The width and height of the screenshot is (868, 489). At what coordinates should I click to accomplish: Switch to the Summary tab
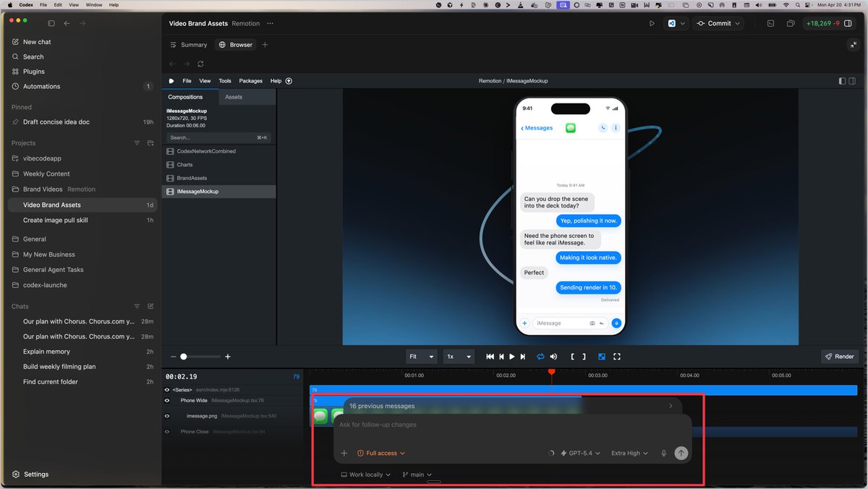188,45
